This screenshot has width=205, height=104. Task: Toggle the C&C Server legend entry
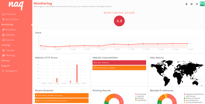point(190,96)
